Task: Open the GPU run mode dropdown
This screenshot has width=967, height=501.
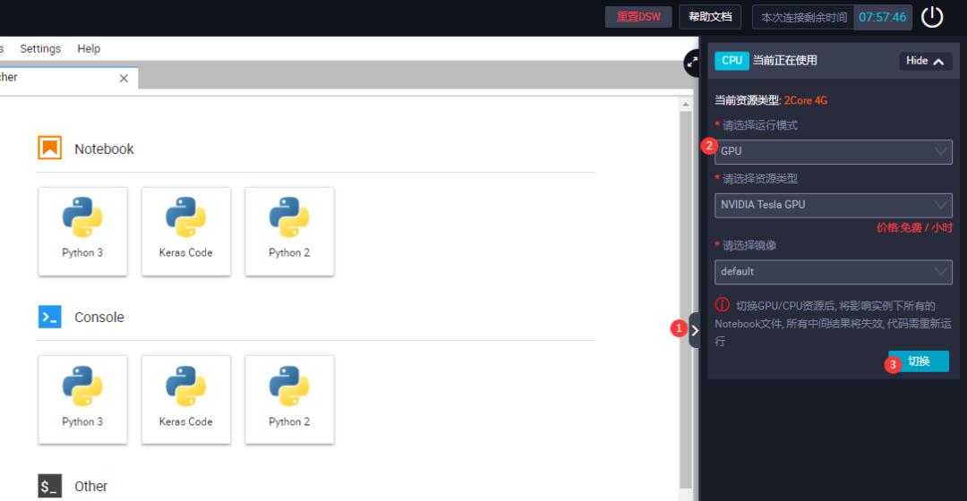Action: click(834, 151)
